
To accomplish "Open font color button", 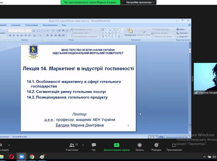I will pos(41,35).
